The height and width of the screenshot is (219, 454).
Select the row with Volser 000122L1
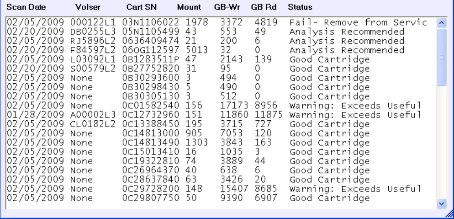point(221,22)
